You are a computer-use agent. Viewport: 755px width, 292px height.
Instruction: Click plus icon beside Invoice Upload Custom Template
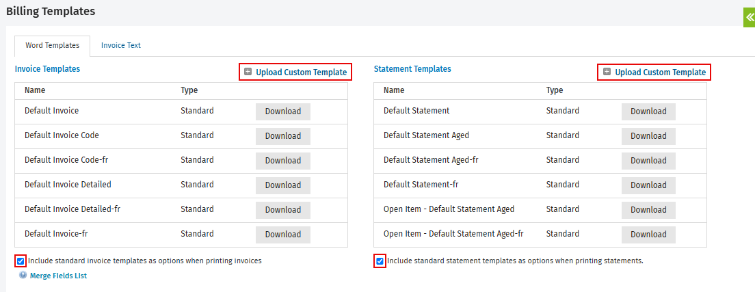248,72
